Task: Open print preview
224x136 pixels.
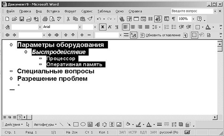Action: click(x=52, y=19)
